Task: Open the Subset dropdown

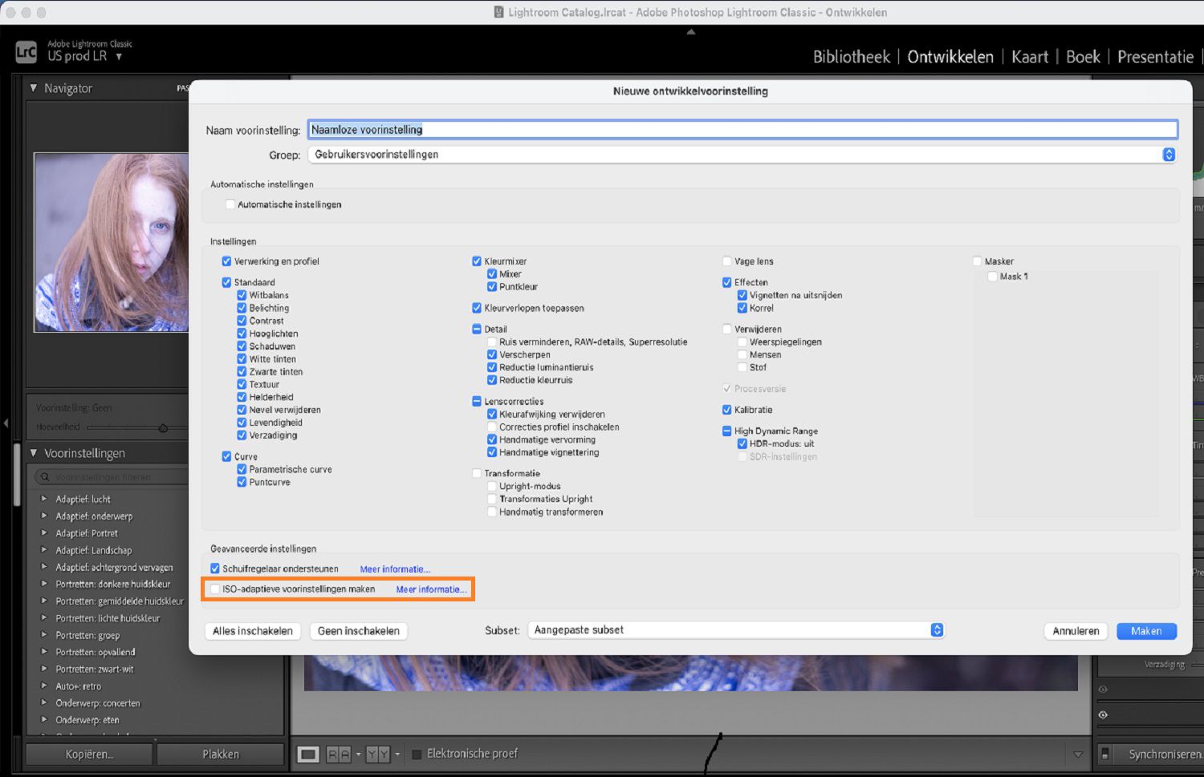Action: pos(736,630)
